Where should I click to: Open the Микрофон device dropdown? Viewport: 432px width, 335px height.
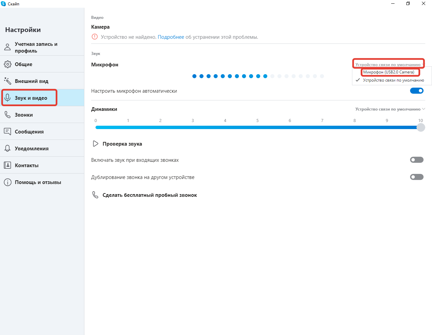click(388, 64)
